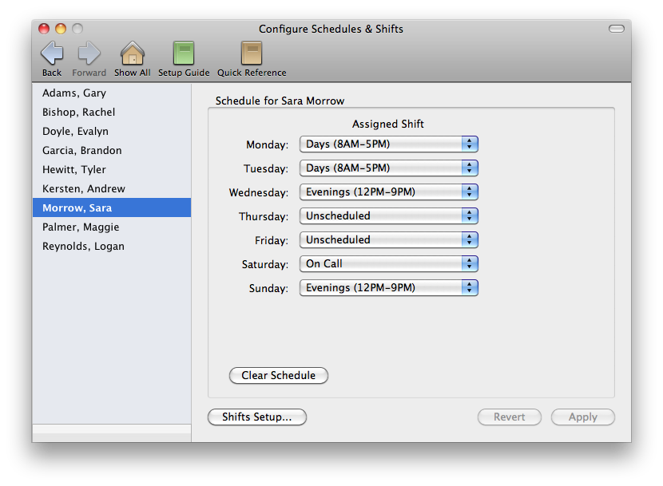Select Kersten, Andrew in the list
663x486 pixels.
[x=112, y=188]
